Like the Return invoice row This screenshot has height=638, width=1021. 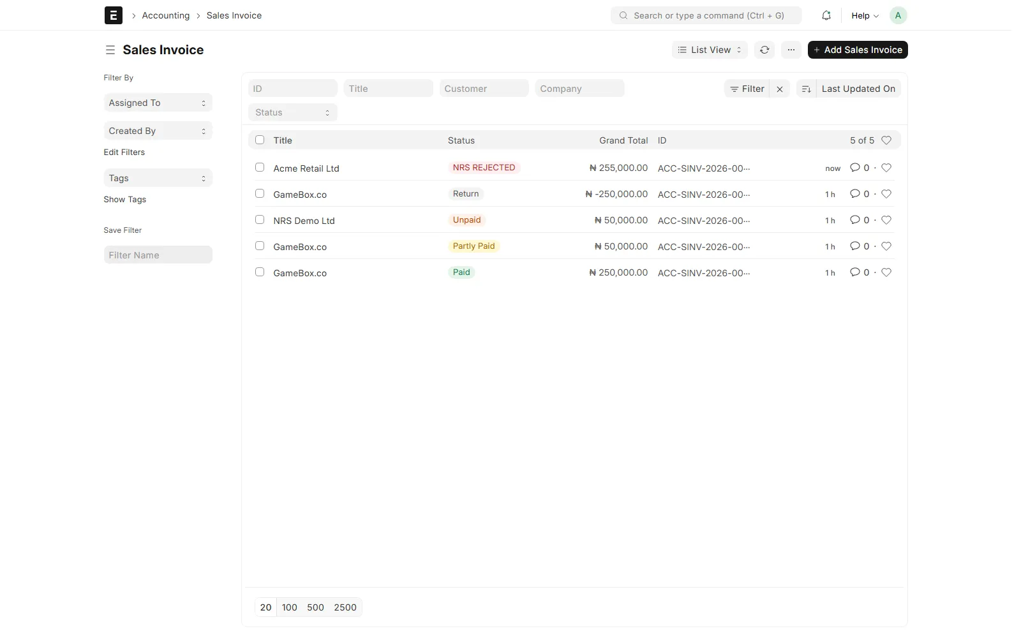click(x=886, y=194)
